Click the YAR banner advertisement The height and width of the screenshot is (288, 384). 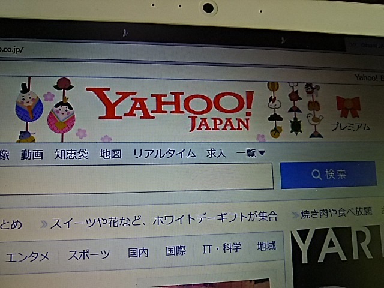coord(337,257)
